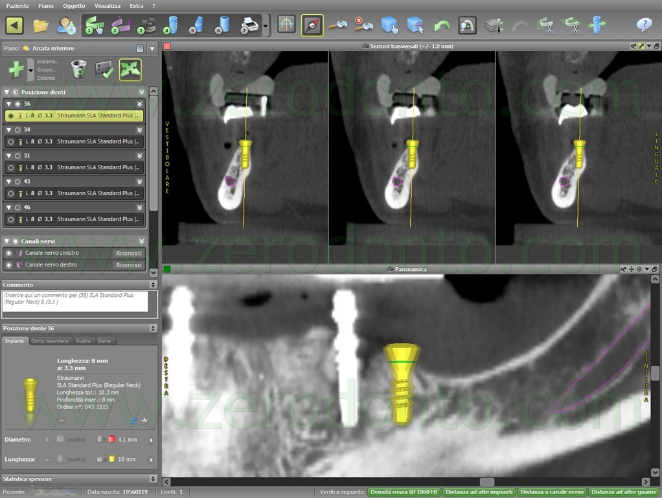The height and width of the screenshot is (498, 662).
Task: Toggle the compass orientation tool
Action: (x=312, y=25)
